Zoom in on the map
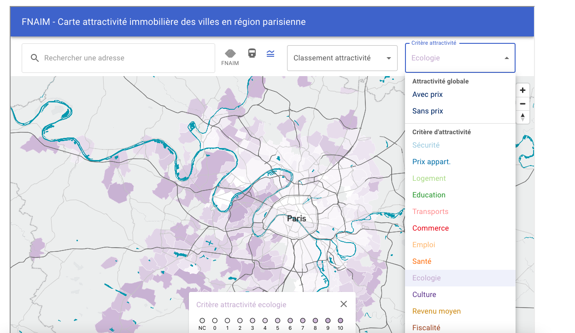Viewport: 575px width, 333px height. [x=522, y=90]
